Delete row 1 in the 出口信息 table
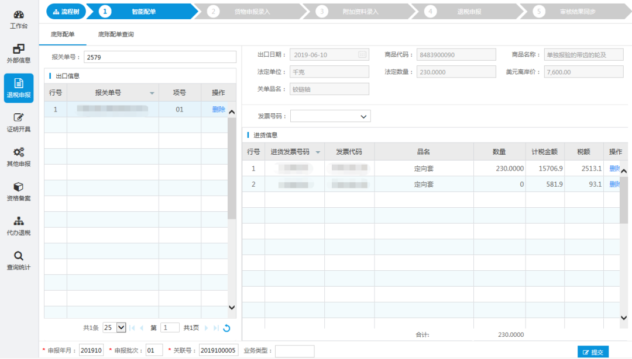Screen dimensions: 632x359 click(218, 109)
